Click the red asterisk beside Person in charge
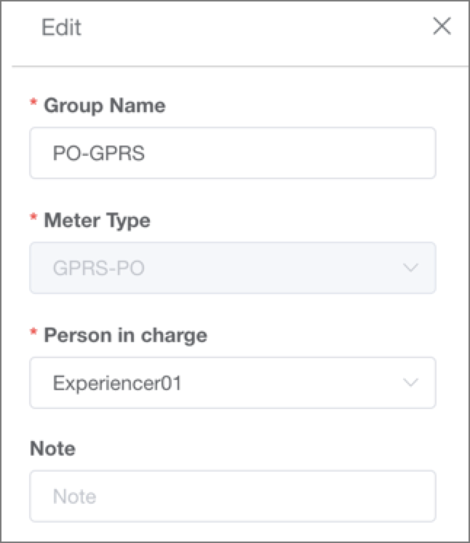The height and width of the screenshot is (543, 470). tap(33, 332)
